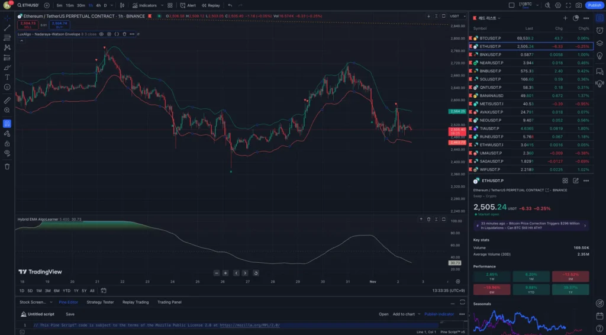606x335 pixels.
Task: Click Save in the Pine Editor
Action: pos(70,314)
